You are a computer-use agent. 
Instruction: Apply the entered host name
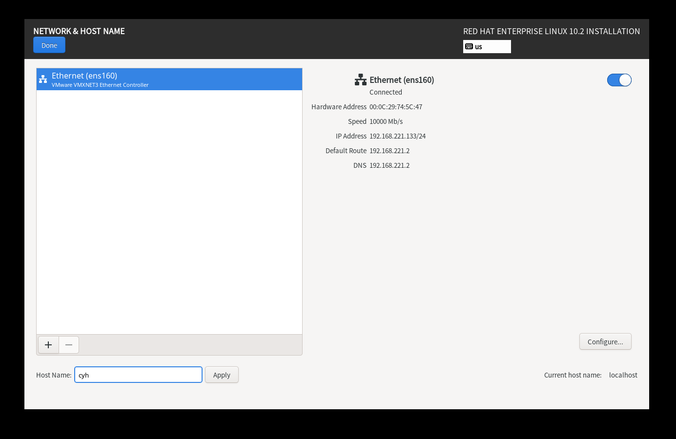pos(222,375)
